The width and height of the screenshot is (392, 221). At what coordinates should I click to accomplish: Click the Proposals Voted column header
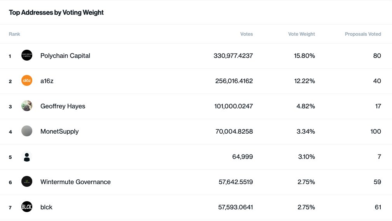[x=363, y=34]
